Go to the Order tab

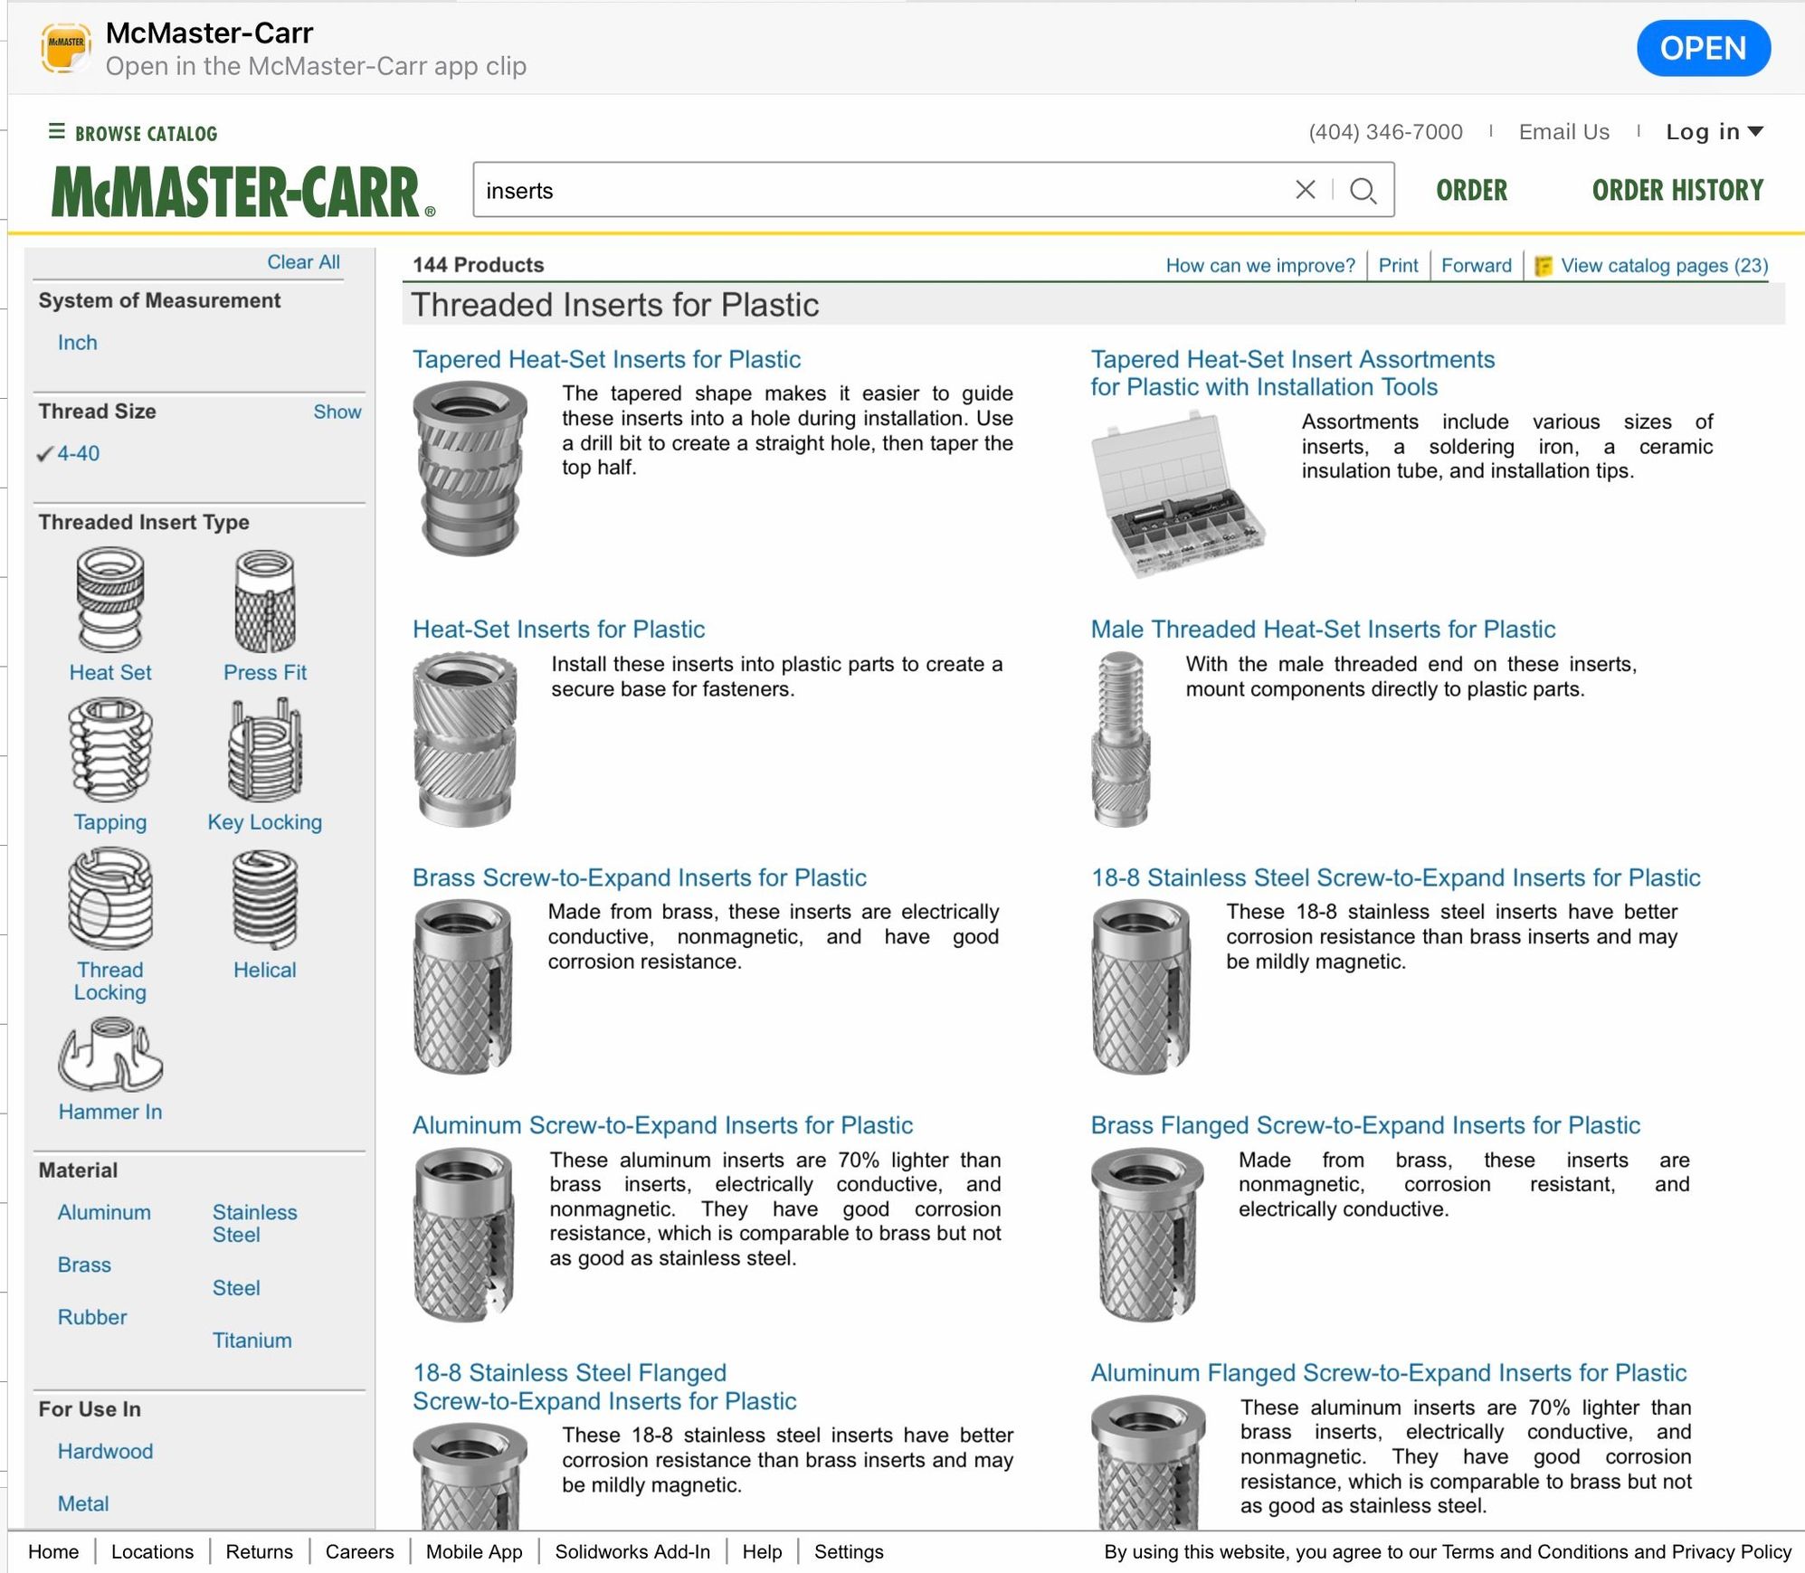click(1471, 190)
